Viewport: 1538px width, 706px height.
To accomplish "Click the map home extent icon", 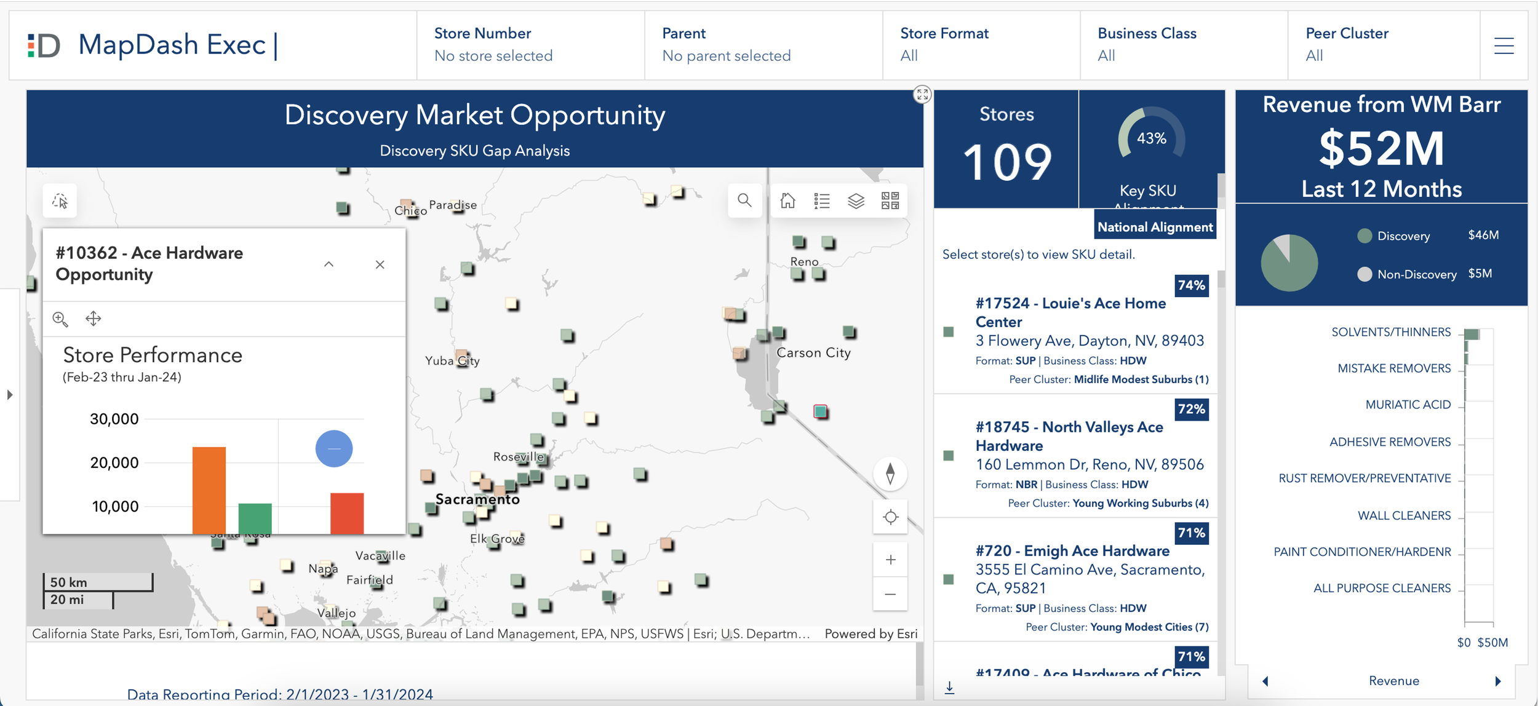I will tap(787, 200).
